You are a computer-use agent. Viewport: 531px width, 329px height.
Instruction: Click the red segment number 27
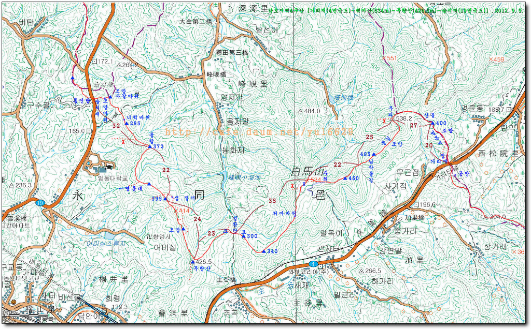click(x=413, y=125)
